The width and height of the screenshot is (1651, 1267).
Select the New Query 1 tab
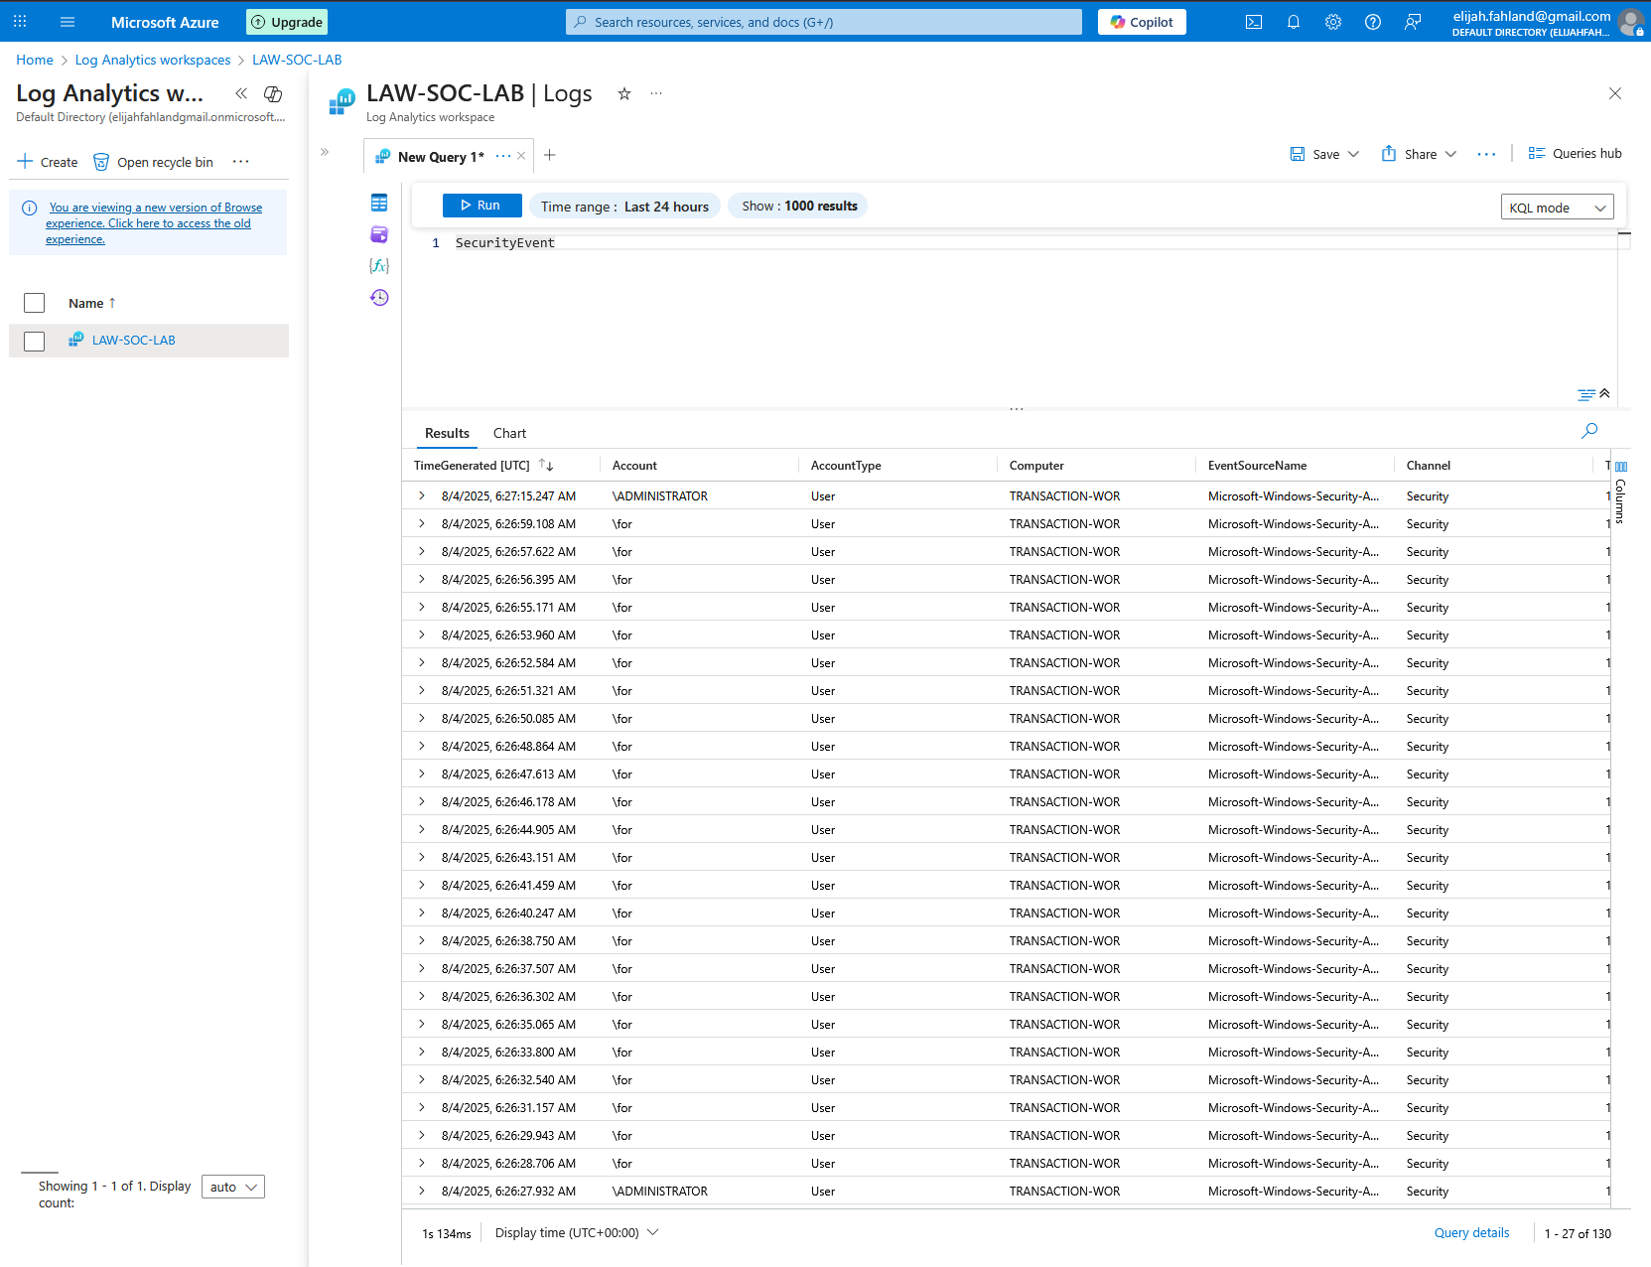point(441,156)
